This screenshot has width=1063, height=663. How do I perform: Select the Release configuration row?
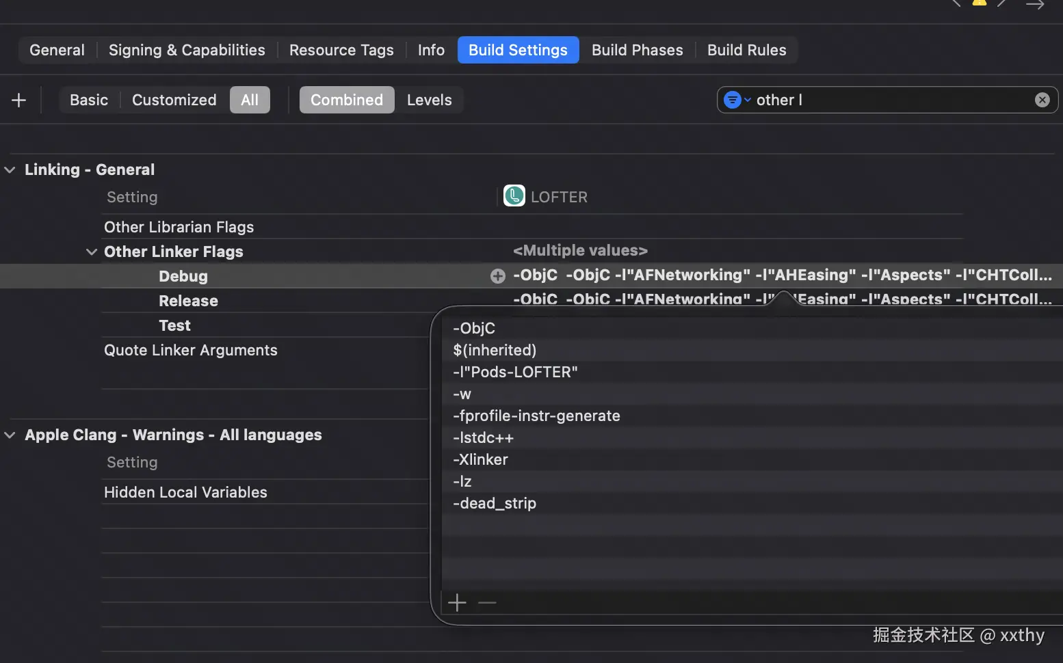[188, 301]
